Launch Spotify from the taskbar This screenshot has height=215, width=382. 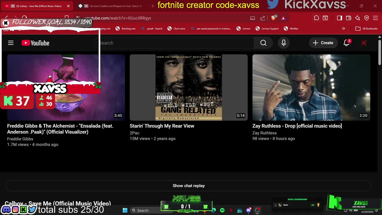point(222,210)
